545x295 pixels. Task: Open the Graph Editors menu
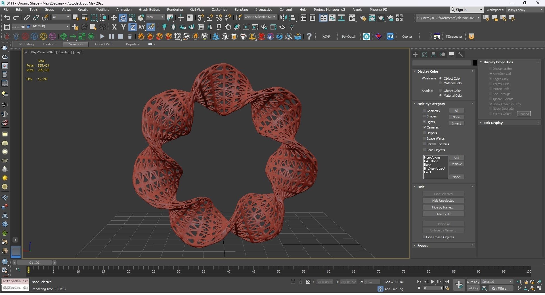click(149, 9)
